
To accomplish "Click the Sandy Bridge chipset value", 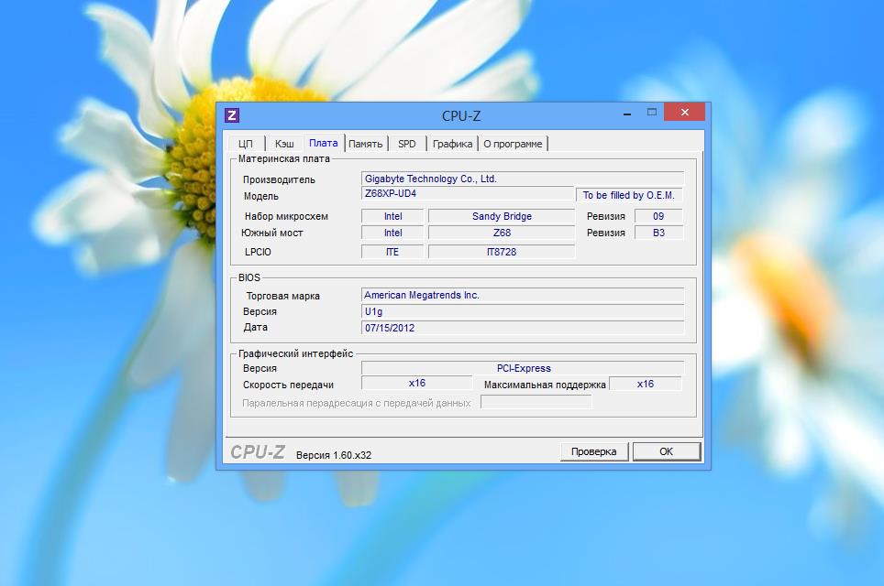I will pos(502,216).
